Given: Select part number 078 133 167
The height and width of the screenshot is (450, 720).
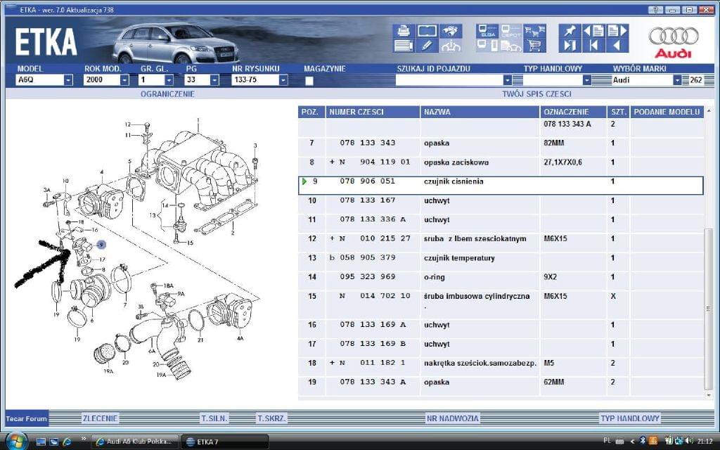Looking at the screenshot, I should click(x=367, y=200).
